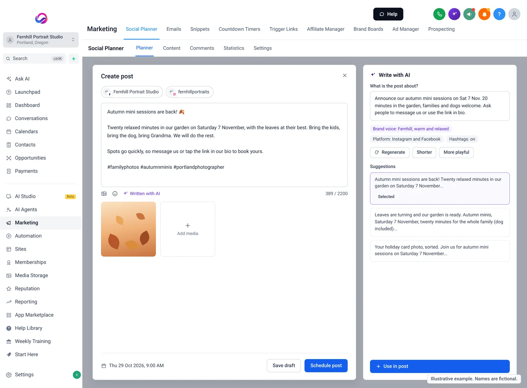This screenshot has width=527, height=388.
Task: Select the 'Autumn mini sessions are back' suggestion
Action: click(x=440, y=189)
